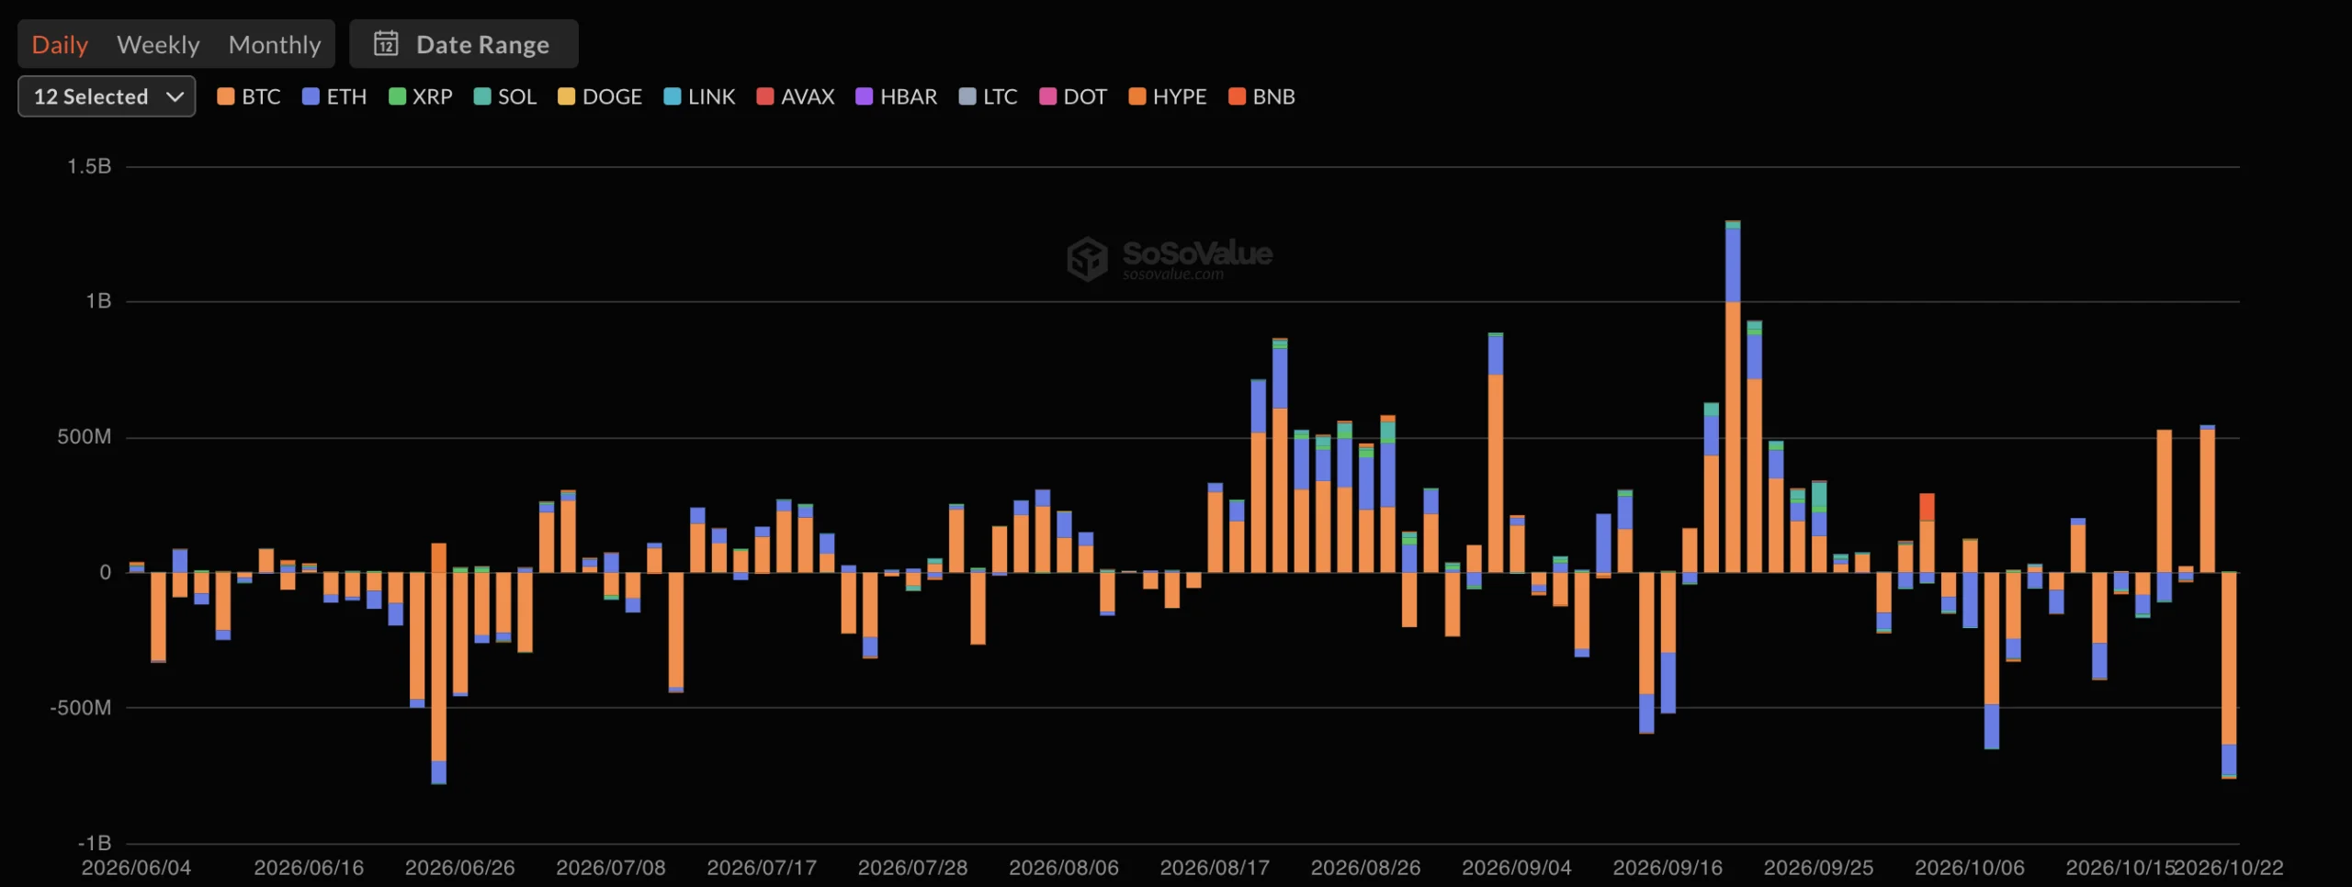Switch to the Weekly view tab
The width and height of the screenshot is (2352, 887).
click(158, 44)
